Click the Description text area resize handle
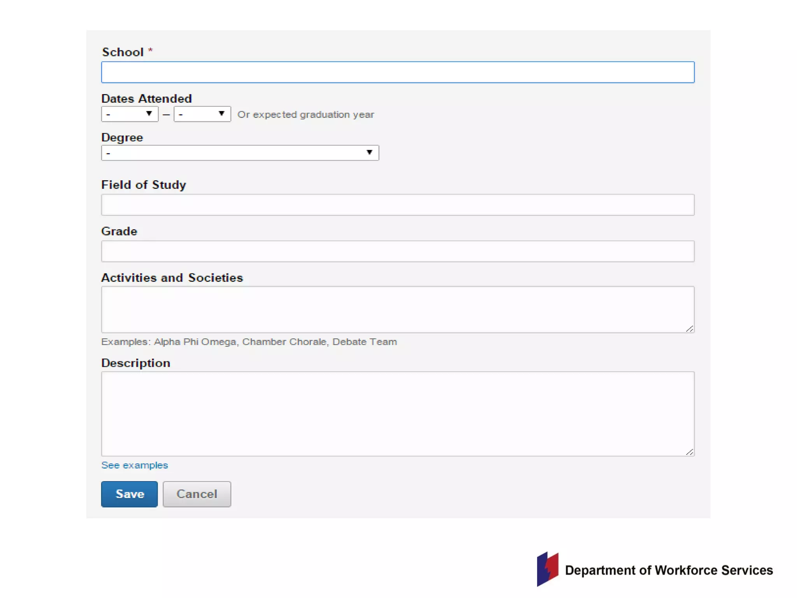The width and height of the screenshot is (797, 598). click(x=689, y=452)
